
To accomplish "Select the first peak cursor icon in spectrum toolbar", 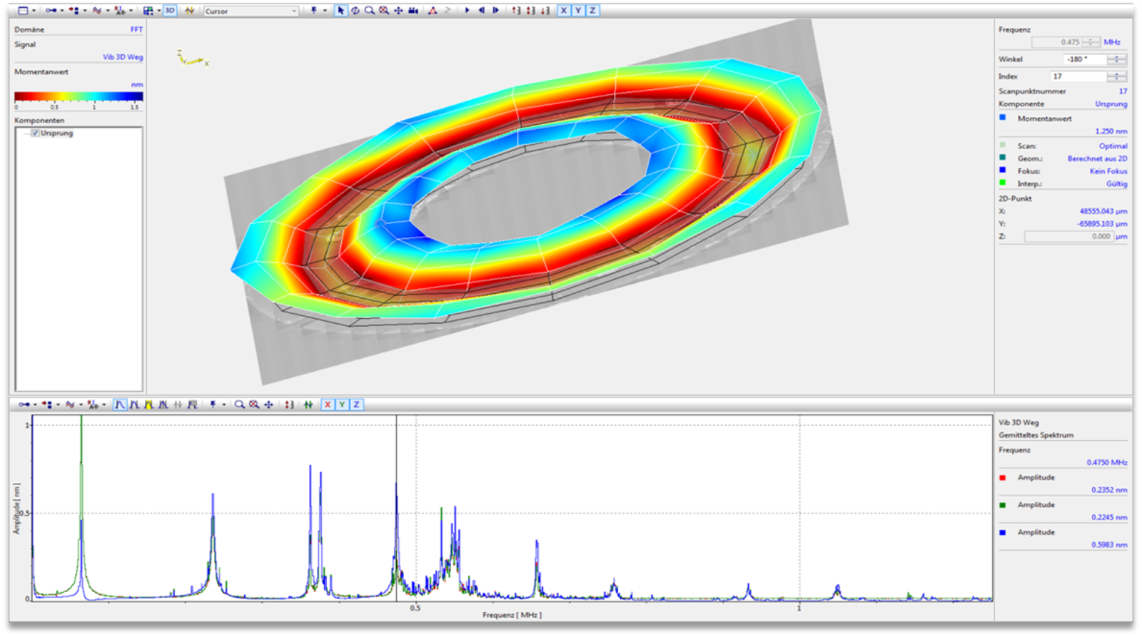I will (120, 404).
